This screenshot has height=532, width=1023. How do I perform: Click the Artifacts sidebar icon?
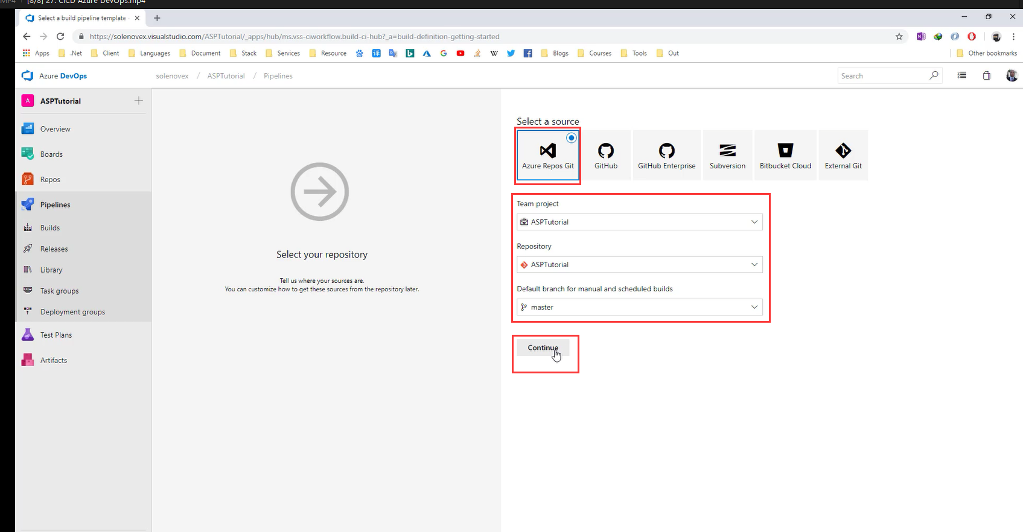(x=28, y=360)
